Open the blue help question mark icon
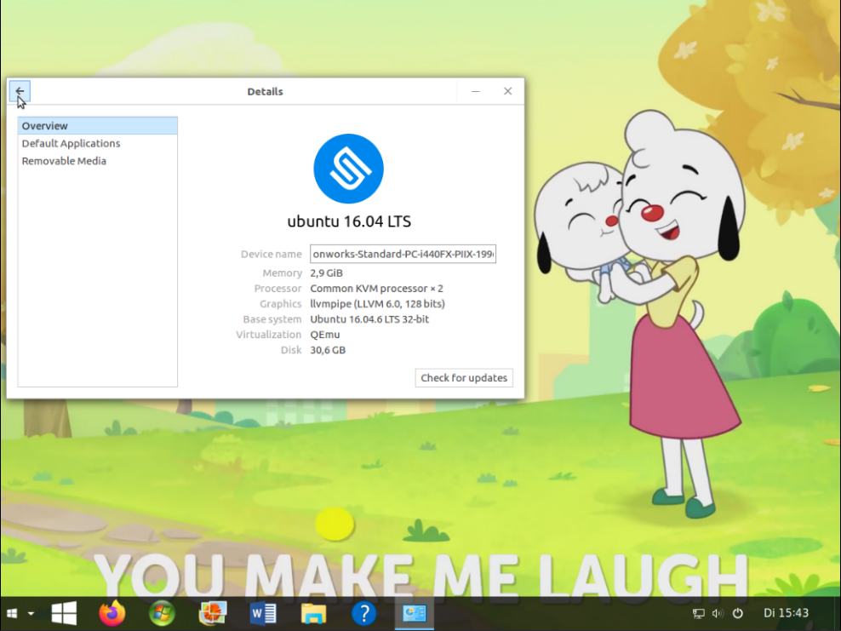This screenshot has height=631, width=841. coord(364,613)
